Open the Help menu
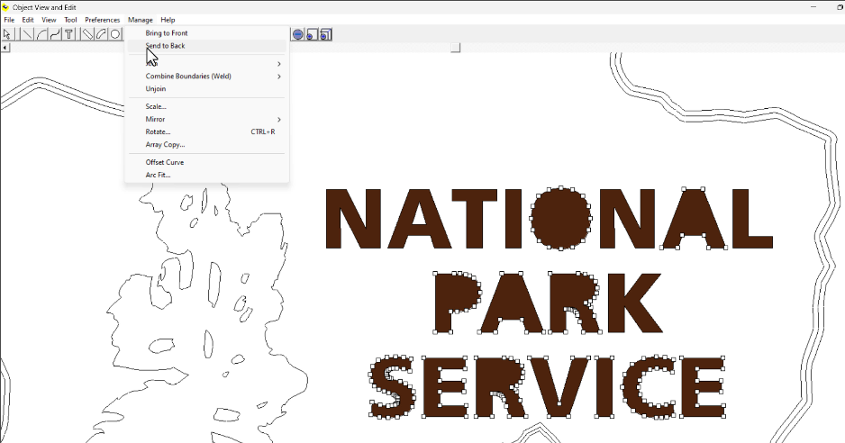This screenshot has height=443, width=845. (x=168, y=20)
